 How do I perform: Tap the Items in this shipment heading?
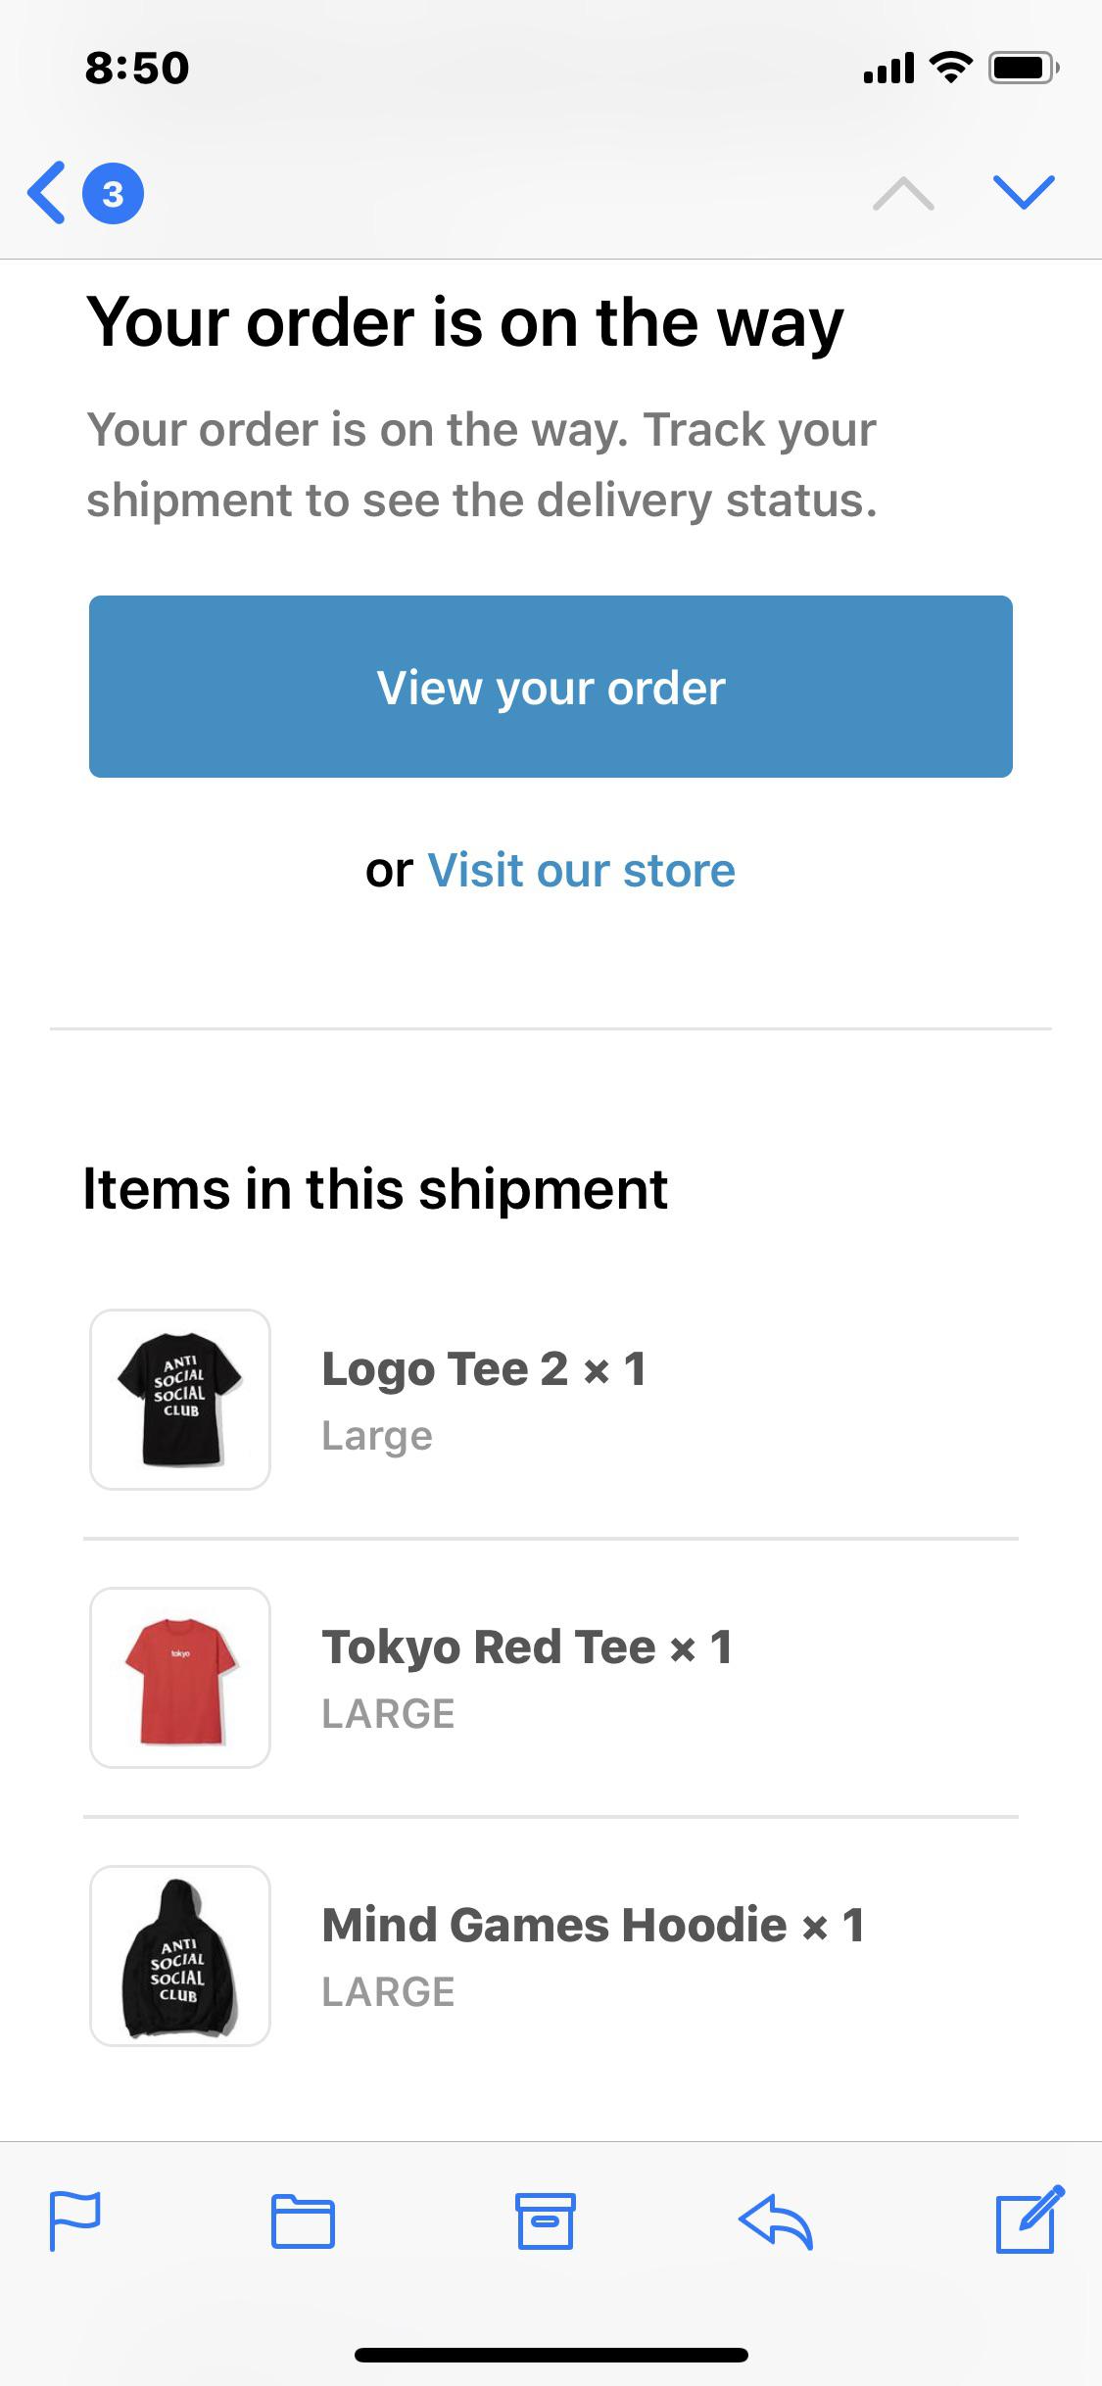[x=375, y=1189]
